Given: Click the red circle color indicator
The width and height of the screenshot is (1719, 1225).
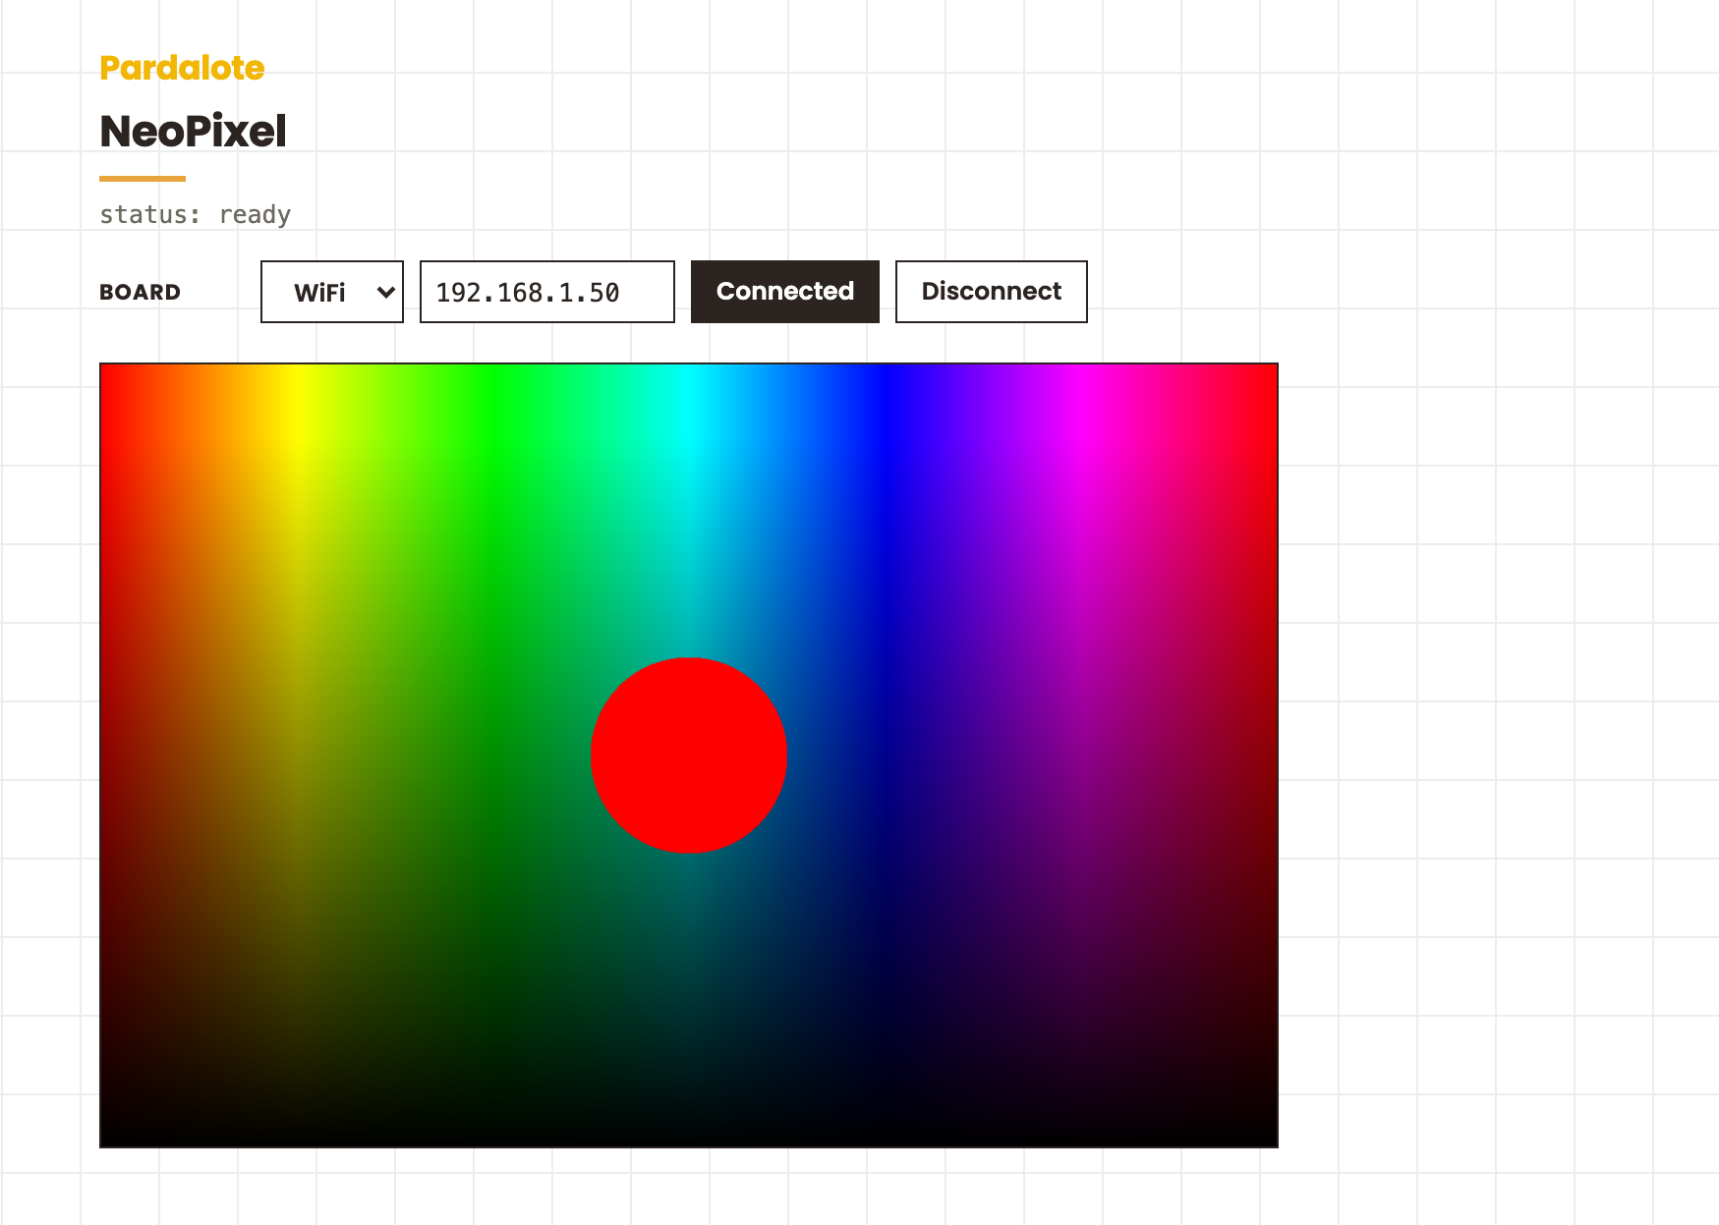Looking at the screenshot, I should click(689, 755).
